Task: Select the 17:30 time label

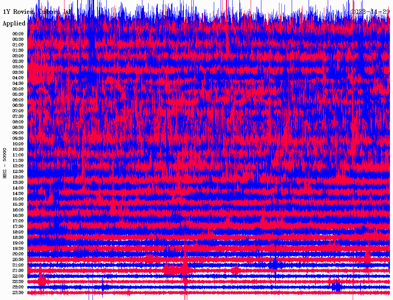Action: pyautogui.click(x=18, y=227)
